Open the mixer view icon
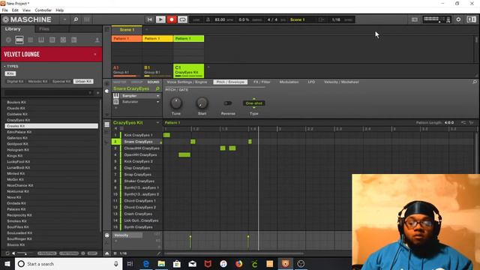Image resolution: width=480 pixels, height=270 pixels. coord(87,19)
